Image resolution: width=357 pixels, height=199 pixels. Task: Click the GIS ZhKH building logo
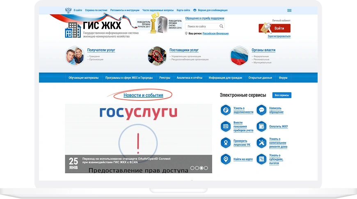(x=73, y=30)
